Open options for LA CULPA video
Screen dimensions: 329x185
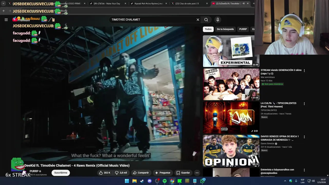[x=304, y=104]
